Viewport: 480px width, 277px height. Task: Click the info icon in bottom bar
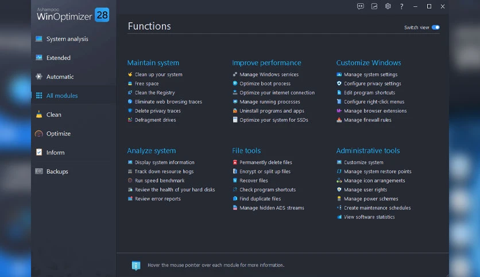point(136,265)
